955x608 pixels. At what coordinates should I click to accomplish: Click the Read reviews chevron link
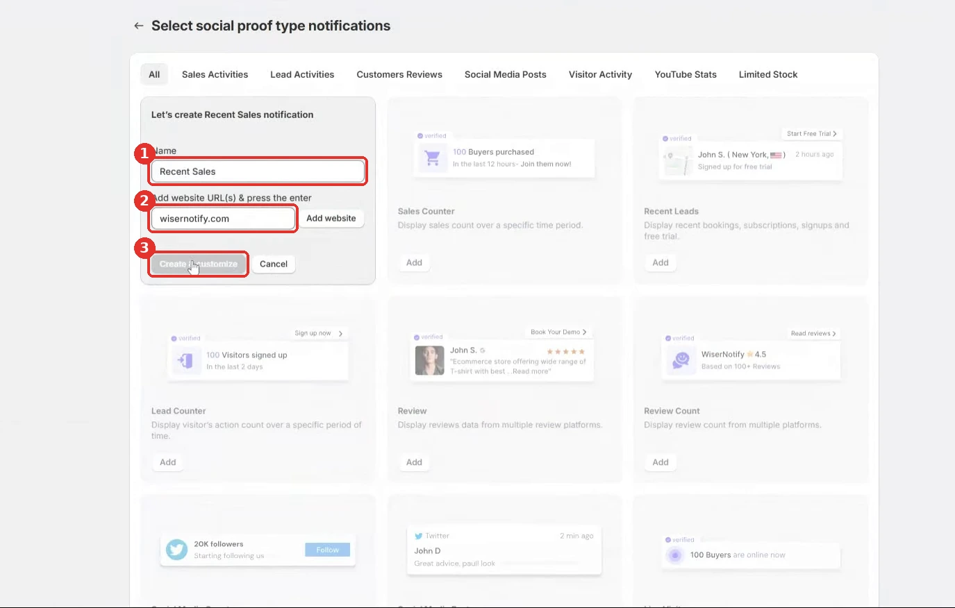(x=813, y=333)
